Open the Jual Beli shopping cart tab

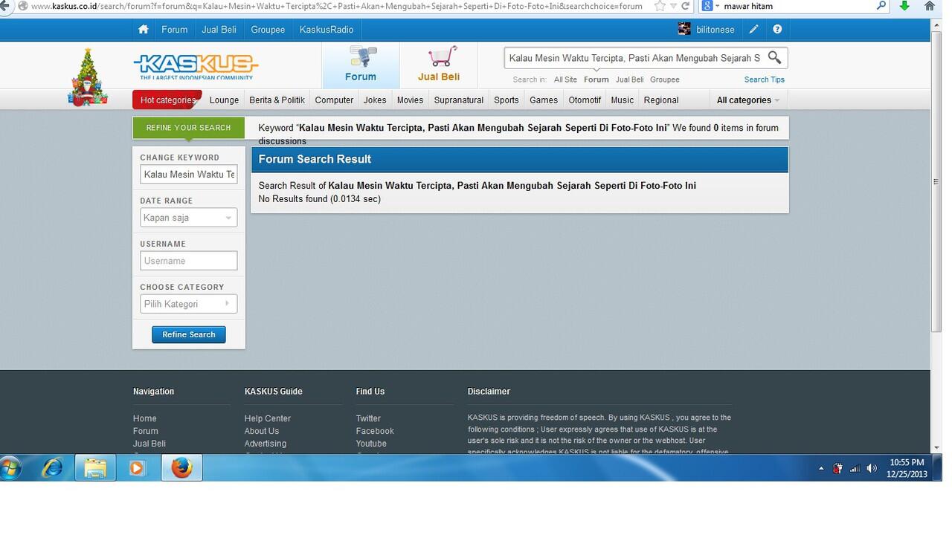pos(439,65)
